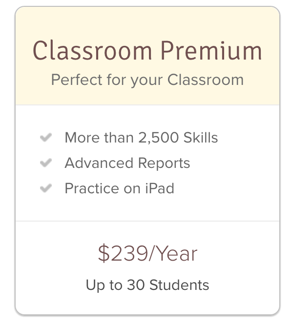The height and width of the screenshot is (327, 291).
Task: Click the cream-colored plan header area
Action: point(147,56)
